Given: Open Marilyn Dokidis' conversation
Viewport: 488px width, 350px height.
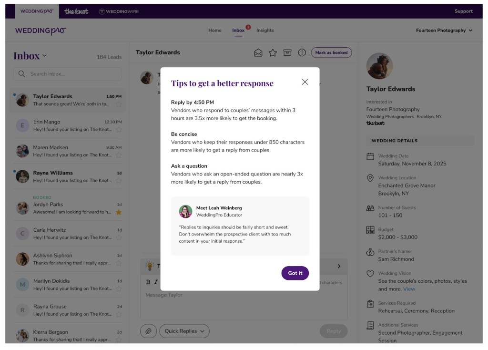Looking at the screenshot, I should tap(68, 285).
